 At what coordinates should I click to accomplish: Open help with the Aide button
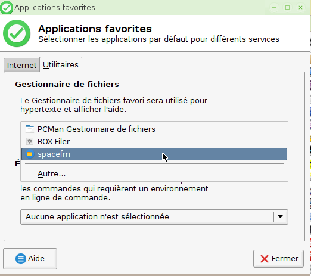[x=30, y=259]
